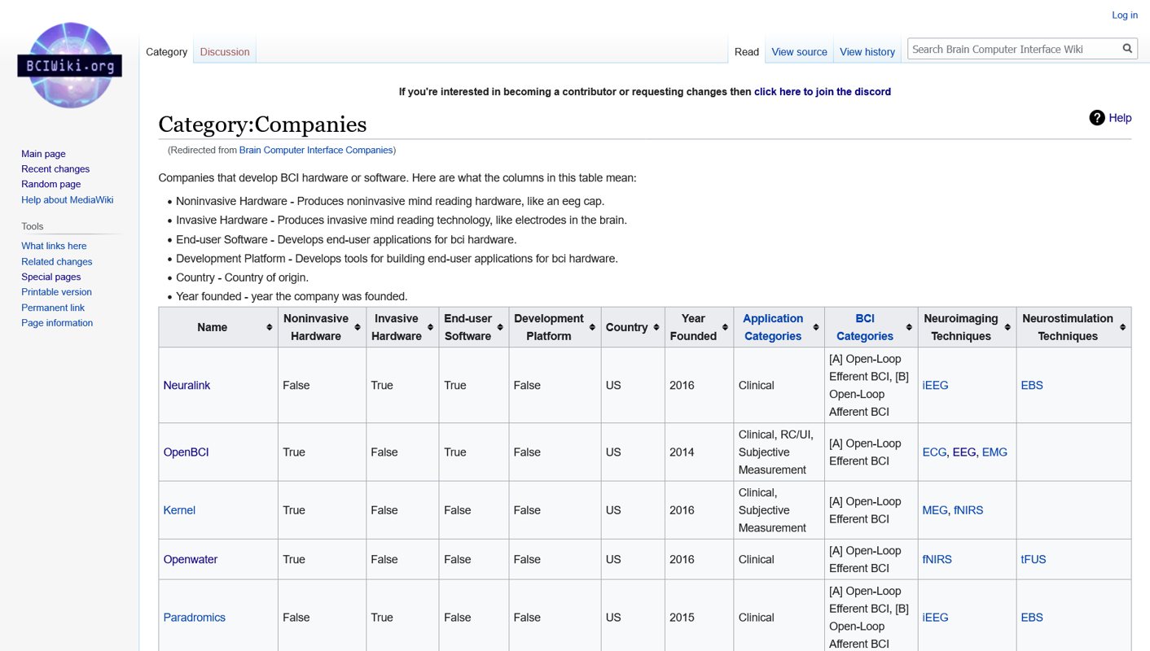The width and height of the screenshot is (1150, 651).
Task: Click the Log in link
Action: click(1124, 15)
